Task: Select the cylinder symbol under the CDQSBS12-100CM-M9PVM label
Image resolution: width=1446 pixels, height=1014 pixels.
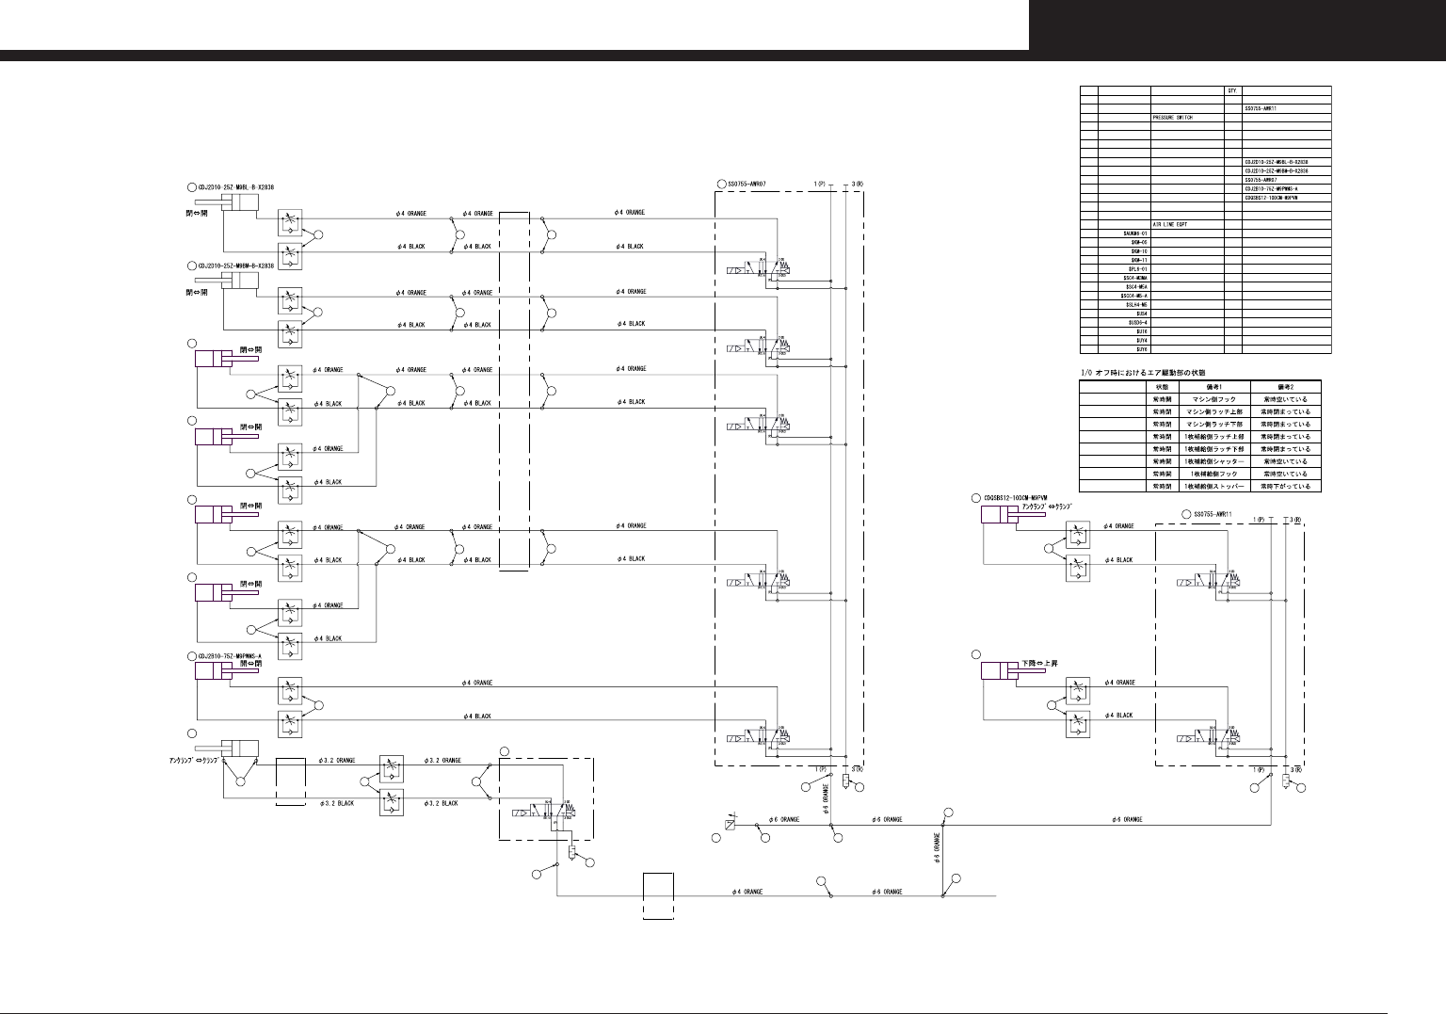Action: point(1014,514)
